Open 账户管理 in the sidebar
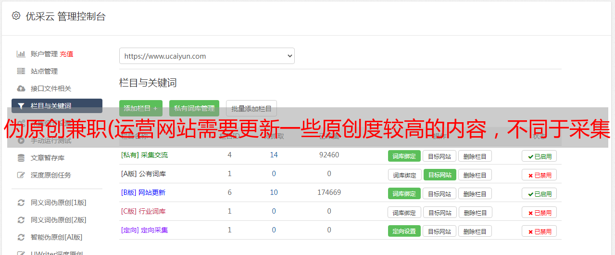The height and width of the screenshot is (255, 615). (44, 54)
